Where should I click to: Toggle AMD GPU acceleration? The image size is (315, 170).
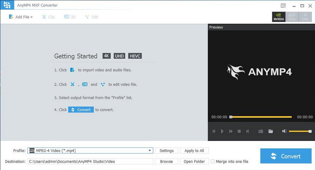tap(305, 17)
